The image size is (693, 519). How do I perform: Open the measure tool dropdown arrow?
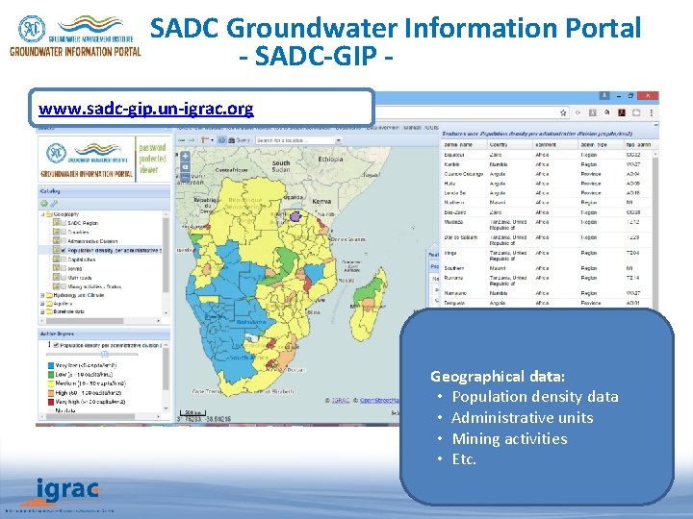(212, 140)
